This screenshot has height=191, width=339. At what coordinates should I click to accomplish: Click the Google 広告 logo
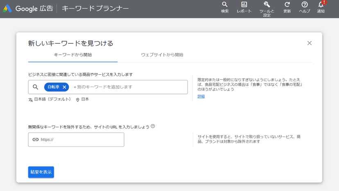click(28, 9)
